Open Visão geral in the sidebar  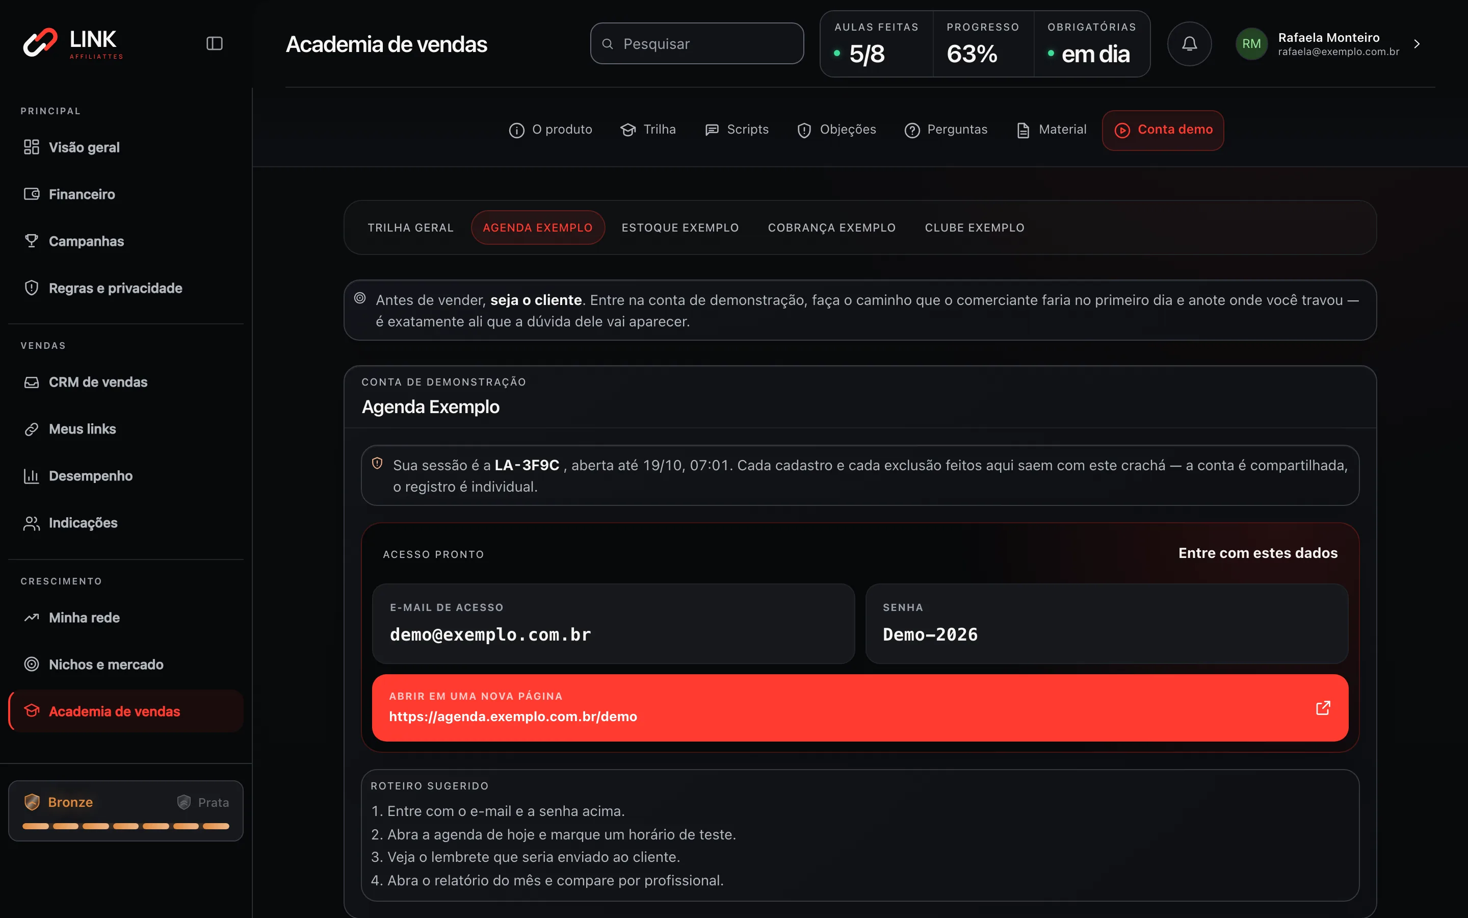point(126,147)
